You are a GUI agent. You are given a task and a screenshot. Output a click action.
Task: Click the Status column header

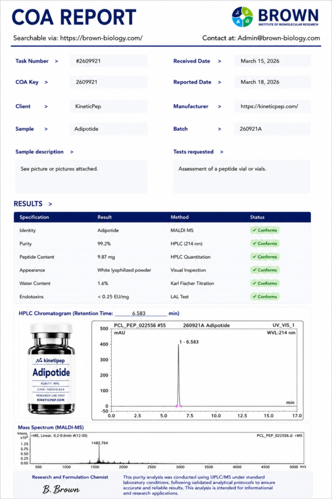tap(257, 217)
